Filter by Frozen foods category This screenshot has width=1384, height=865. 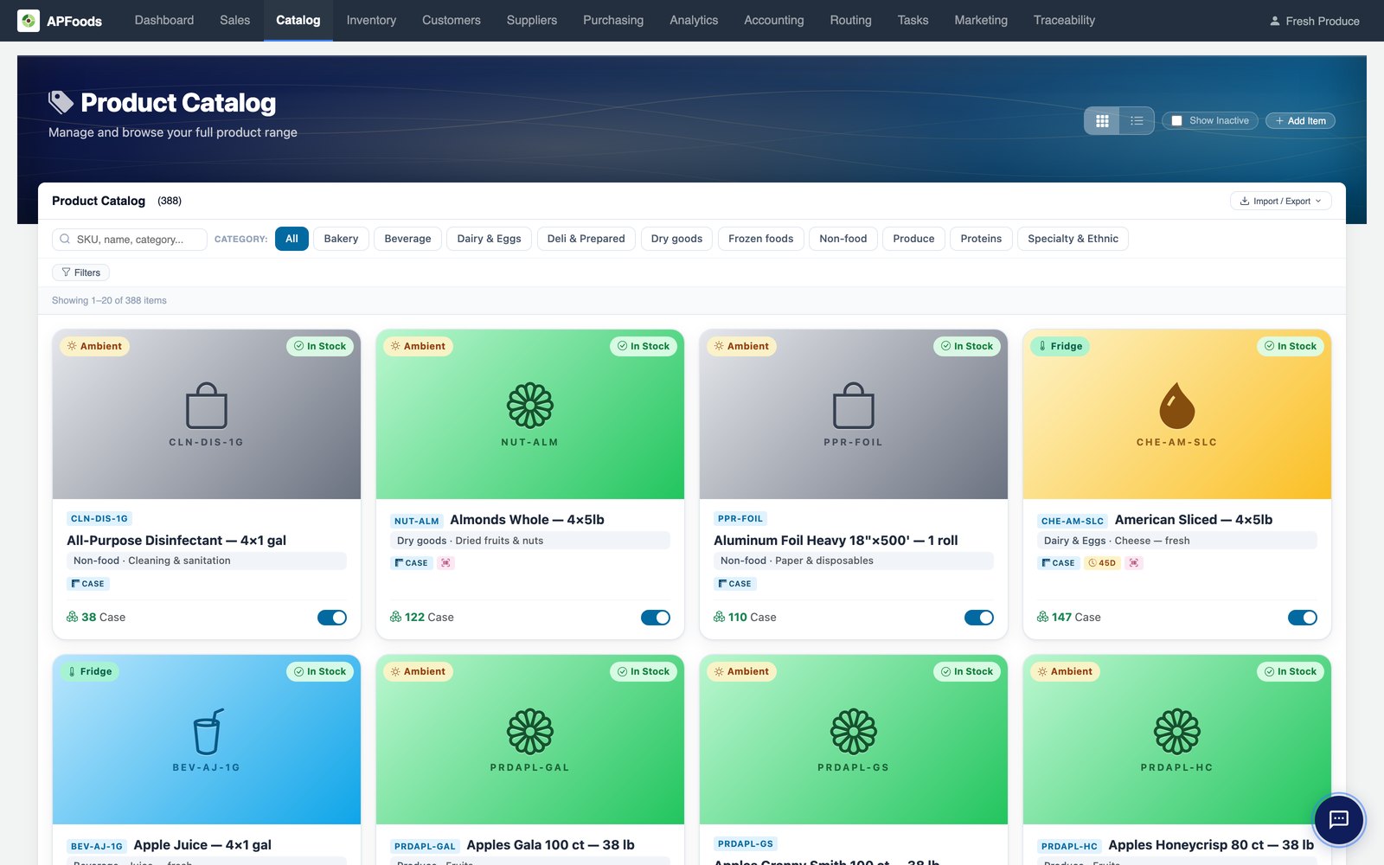point(760,239)
